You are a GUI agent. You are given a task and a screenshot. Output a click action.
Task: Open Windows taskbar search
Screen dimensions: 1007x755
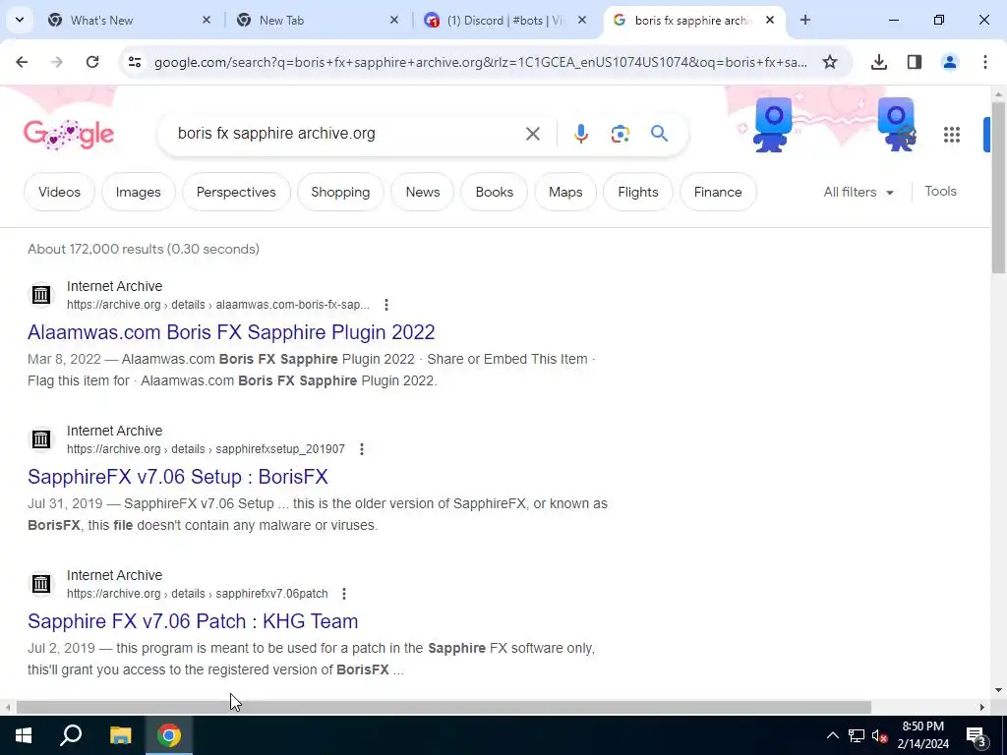click(x=71, y=735)
